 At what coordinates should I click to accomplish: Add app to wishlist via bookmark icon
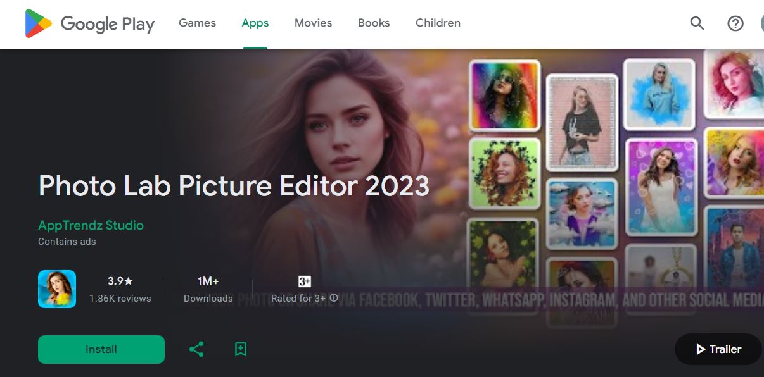(241, 349)
